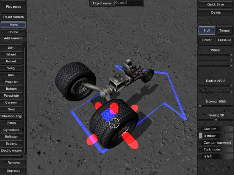Toggle the Is motor checkbox
This screenshot has height=175, width=234.
click(201, 136)
